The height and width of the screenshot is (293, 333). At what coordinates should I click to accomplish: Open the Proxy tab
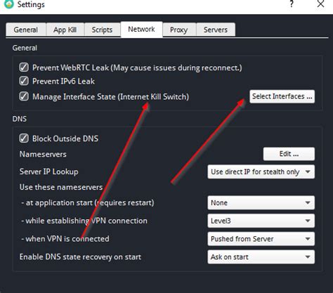[179, 30]
